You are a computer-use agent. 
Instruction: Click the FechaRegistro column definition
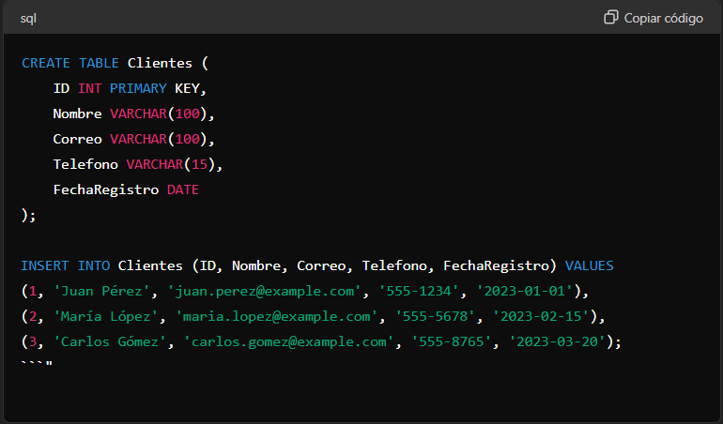point(126,189)
